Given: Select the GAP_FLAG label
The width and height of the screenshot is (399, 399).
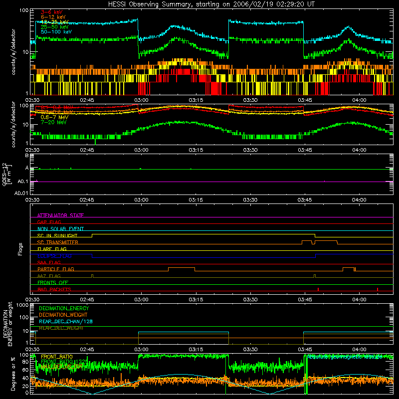Looking at the screenshot, I should coord(49,222).
